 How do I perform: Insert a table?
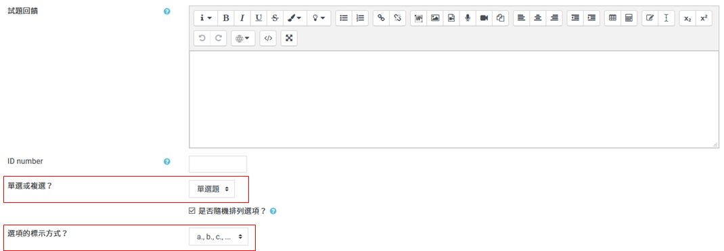pos(613,18)
